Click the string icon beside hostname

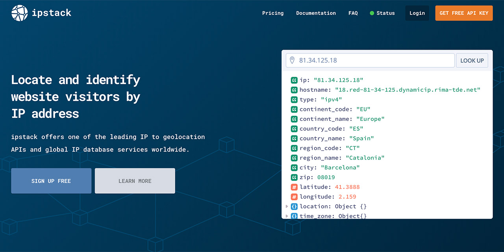294,90
